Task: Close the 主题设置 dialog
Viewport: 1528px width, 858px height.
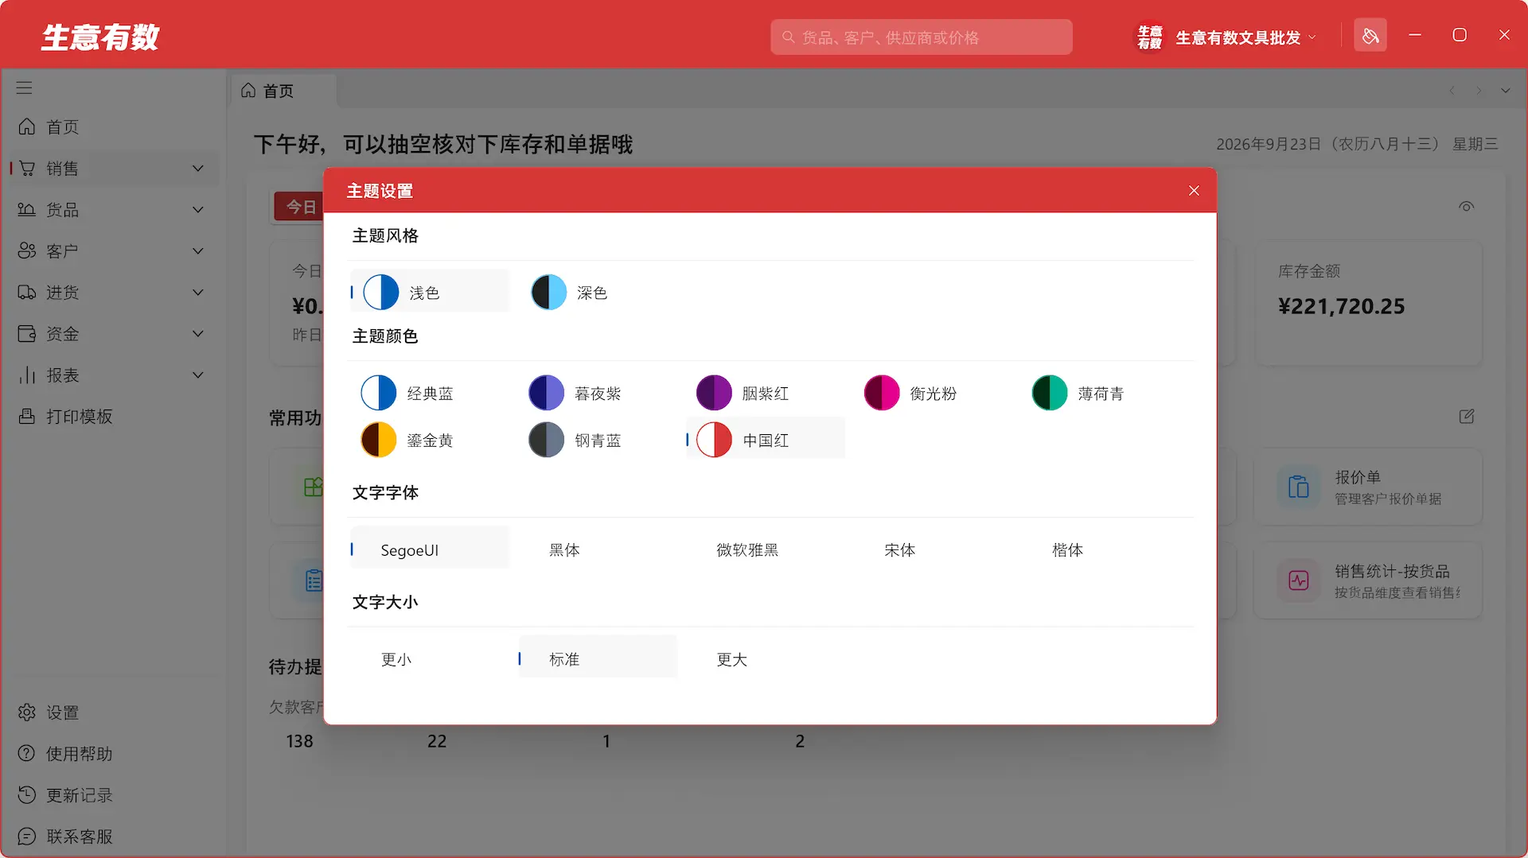Action: (1194, 191)
